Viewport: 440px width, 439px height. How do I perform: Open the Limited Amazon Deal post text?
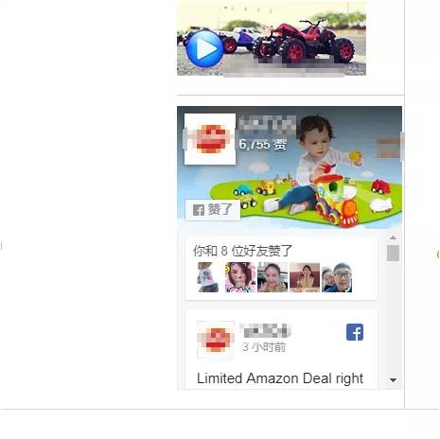tap(280, 378)
